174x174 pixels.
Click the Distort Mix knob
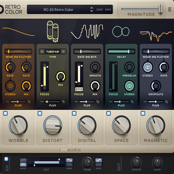click(61, 76)
